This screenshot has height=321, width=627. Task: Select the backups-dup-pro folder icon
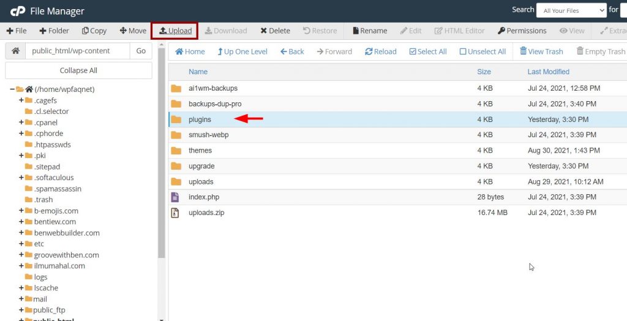tap(176, 104)
